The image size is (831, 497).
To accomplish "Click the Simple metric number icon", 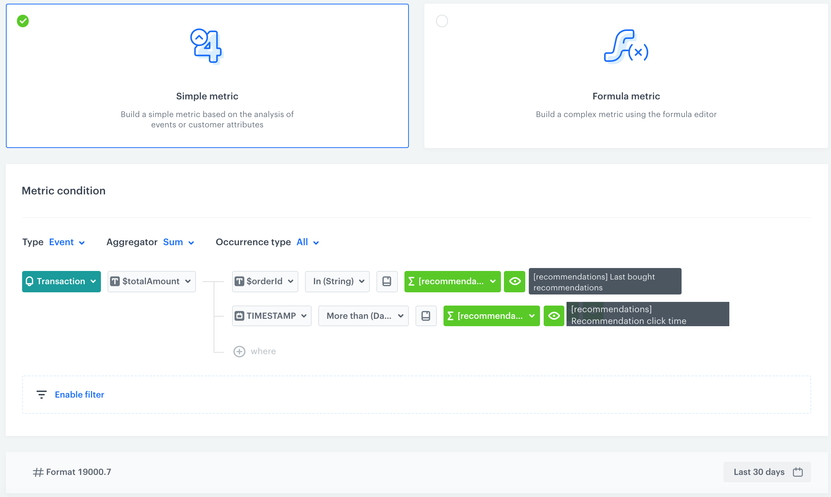I will click(x=207, y=46).
